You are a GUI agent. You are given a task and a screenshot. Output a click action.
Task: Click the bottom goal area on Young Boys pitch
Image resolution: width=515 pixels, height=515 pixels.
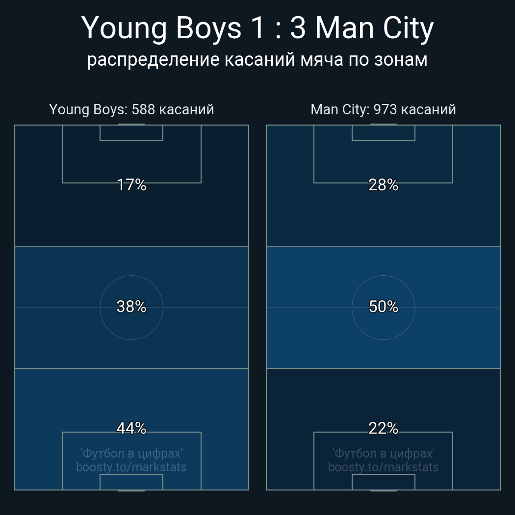131,482
